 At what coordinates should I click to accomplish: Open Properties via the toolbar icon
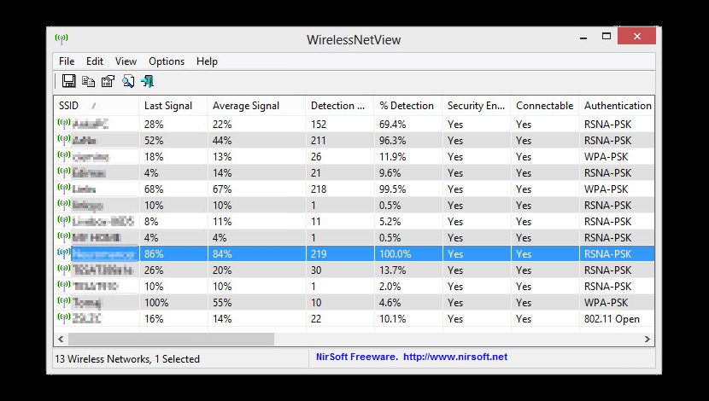pos(108,81)
